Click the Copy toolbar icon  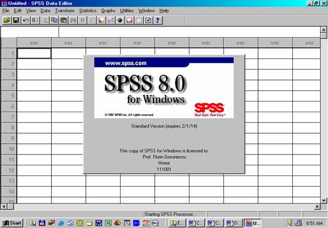[x=54, y=20]
